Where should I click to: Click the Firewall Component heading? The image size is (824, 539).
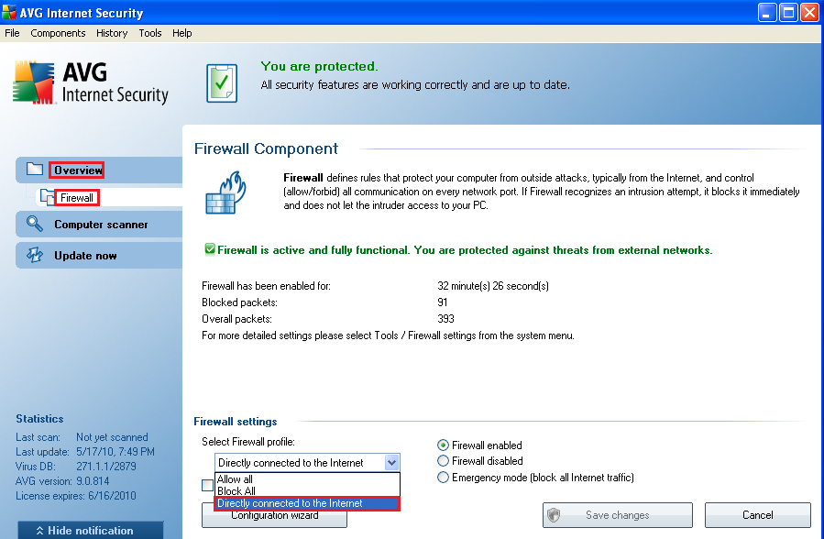(x=266, y=148)
